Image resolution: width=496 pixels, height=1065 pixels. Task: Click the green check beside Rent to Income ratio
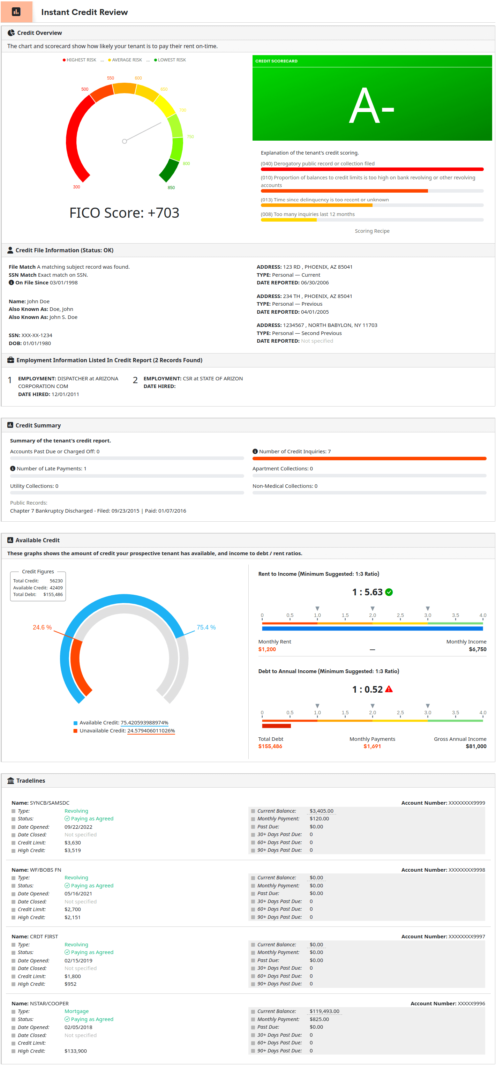click(x=389, y=592)
